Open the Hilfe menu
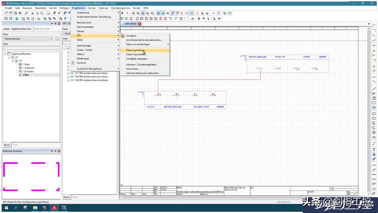 (x=145, y=8)
